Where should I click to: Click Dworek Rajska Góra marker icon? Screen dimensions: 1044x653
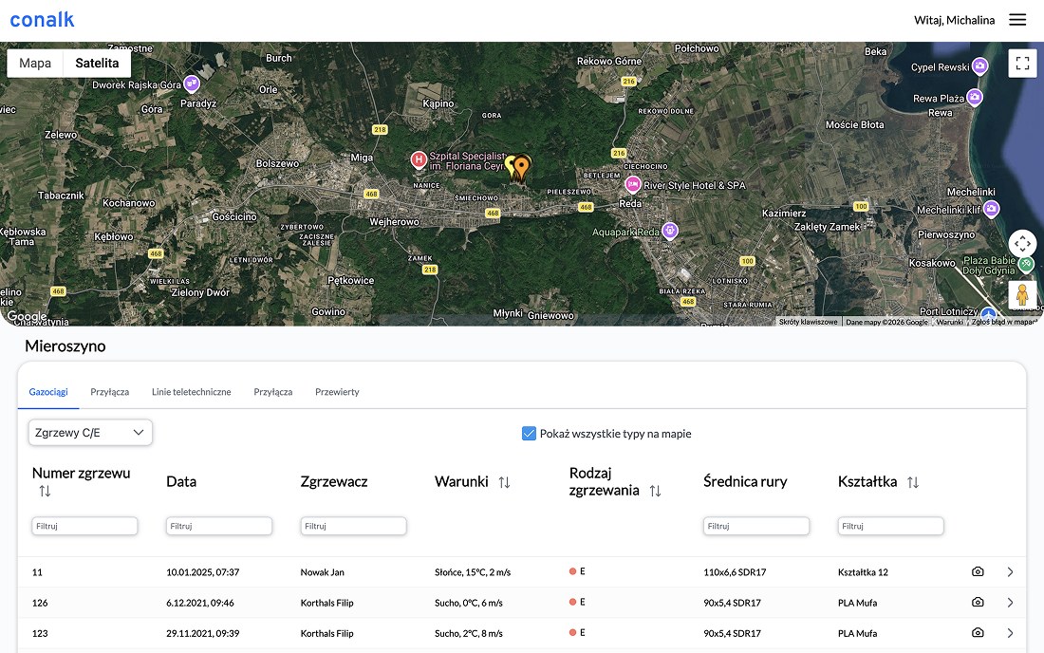coord(192,84)
